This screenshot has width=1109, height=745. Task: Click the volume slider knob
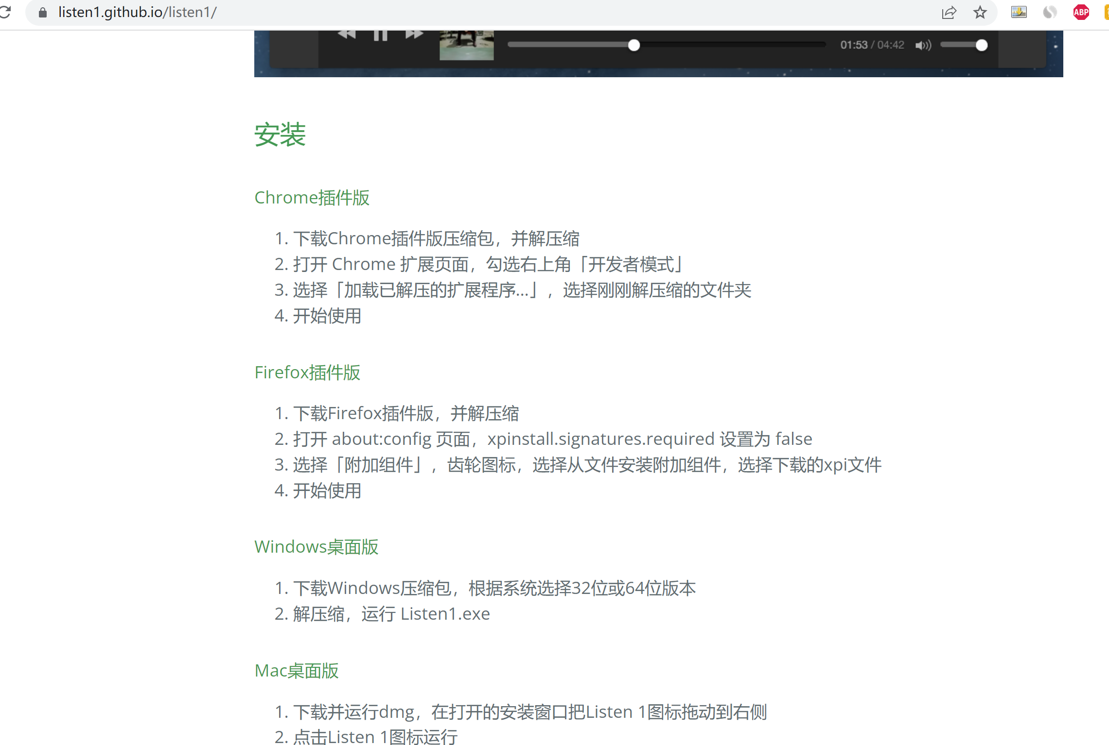[982, 45]
